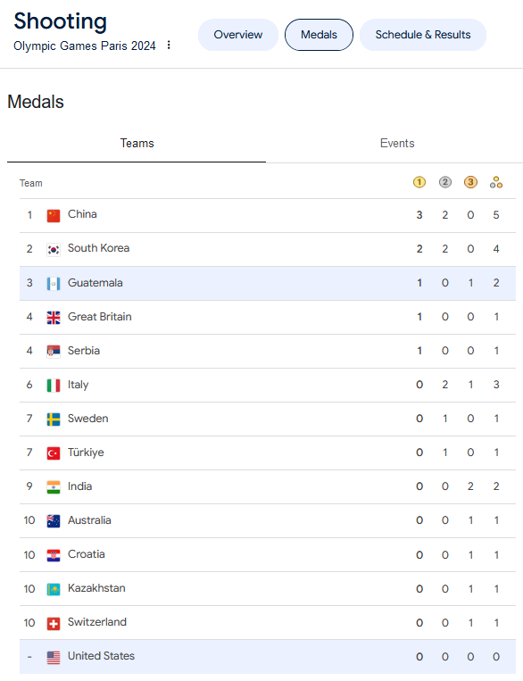This screenshot has width=523, height=681.
Task: Open Schedule & Results
Action: [x=423, y=35]
